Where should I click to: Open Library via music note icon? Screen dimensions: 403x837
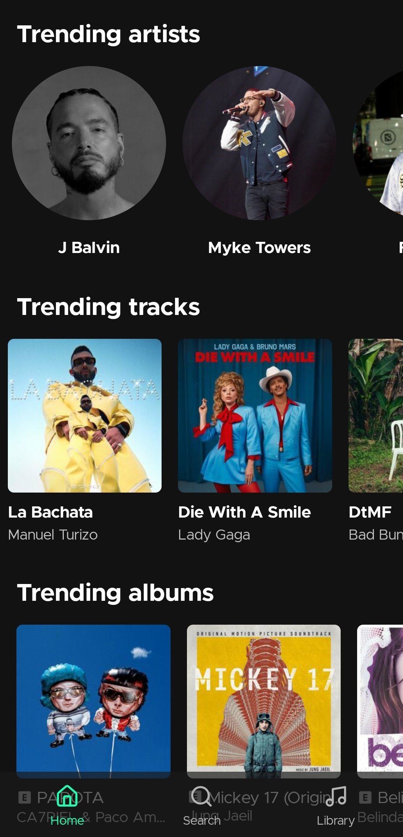tap(336, 796)
